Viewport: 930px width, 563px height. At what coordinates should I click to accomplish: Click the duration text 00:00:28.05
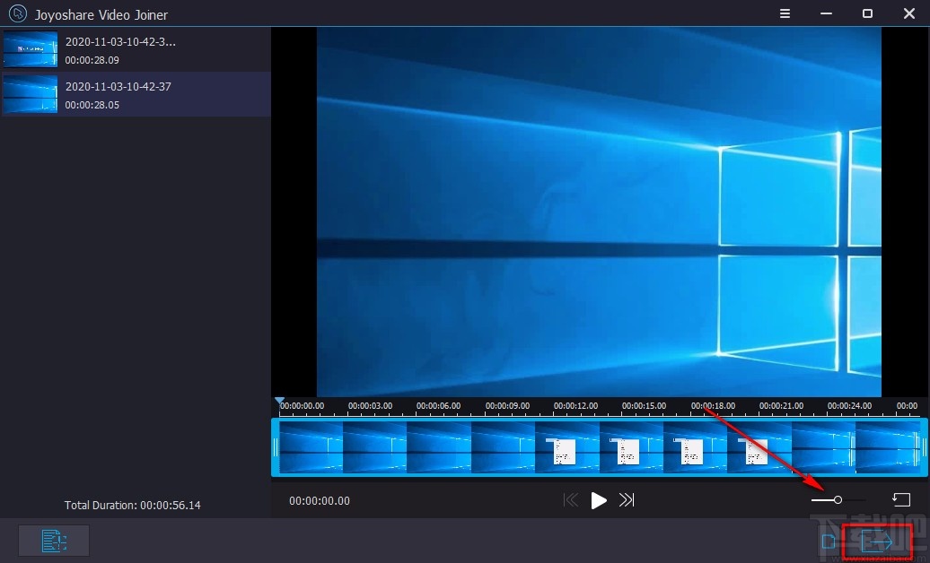(92, 105)
